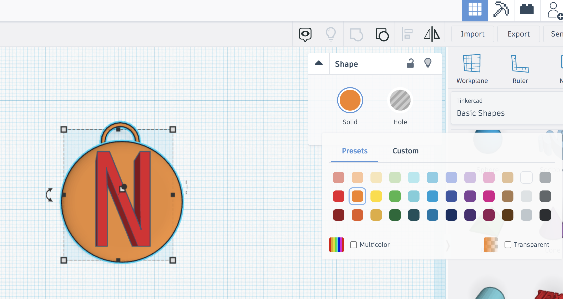
Task: Select the Hide Selection eye icon
Action: coord(305,34)
